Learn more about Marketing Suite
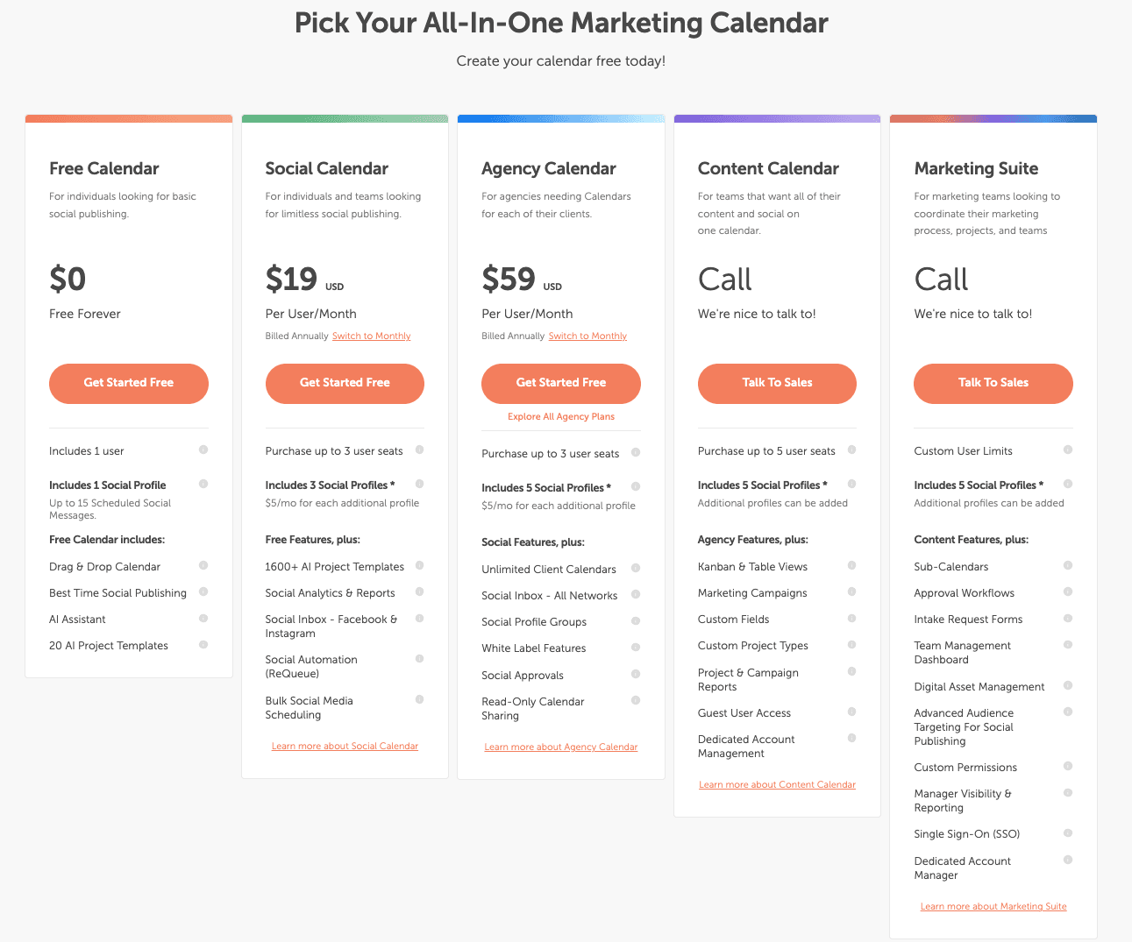Screen dimensions: 1132x942 click(993, 906)
